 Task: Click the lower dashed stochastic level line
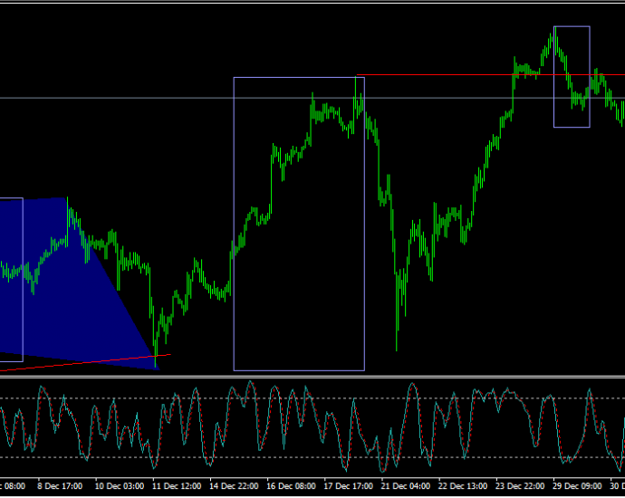pyautogui.click(x=312, y=457)
